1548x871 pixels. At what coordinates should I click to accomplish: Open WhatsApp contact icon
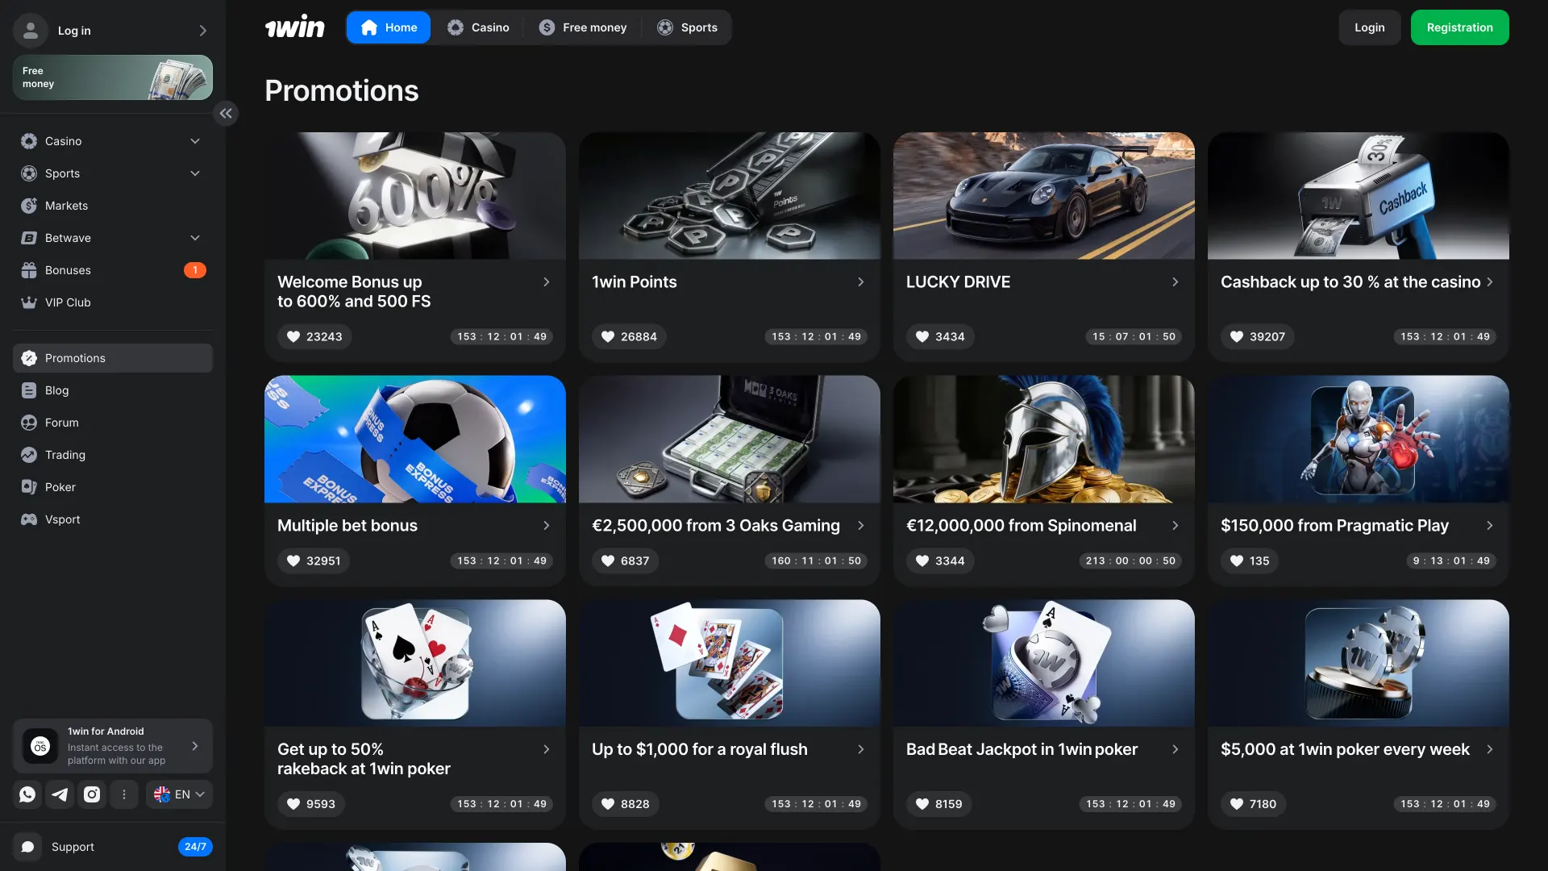27,794
